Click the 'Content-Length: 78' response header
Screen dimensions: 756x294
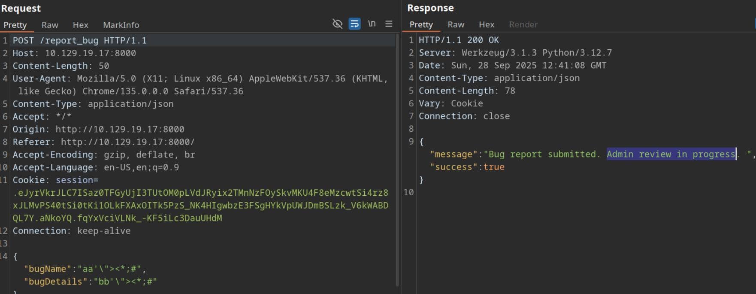[467, 91]
